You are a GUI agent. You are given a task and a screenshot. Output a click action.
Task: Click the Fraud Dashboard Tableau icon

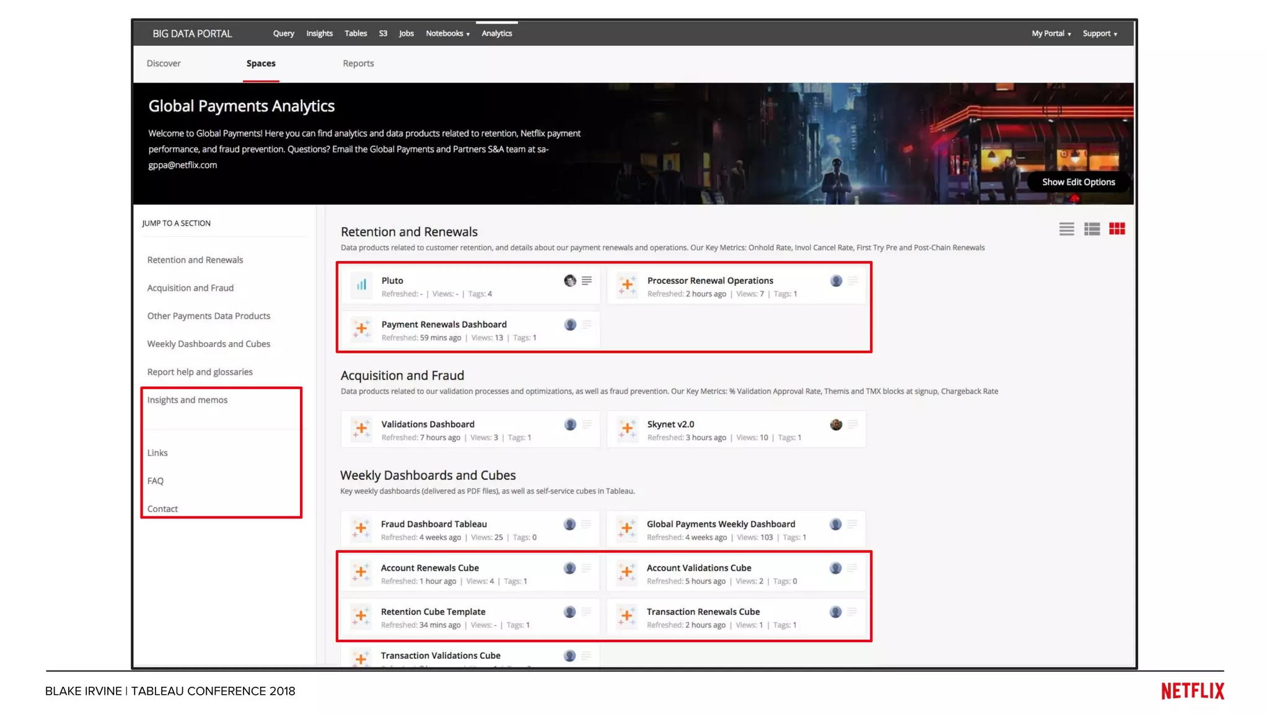[x=361, y=529]
